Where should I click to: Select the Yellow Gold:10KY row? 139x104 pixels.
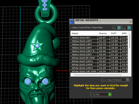tap(99, 41)
